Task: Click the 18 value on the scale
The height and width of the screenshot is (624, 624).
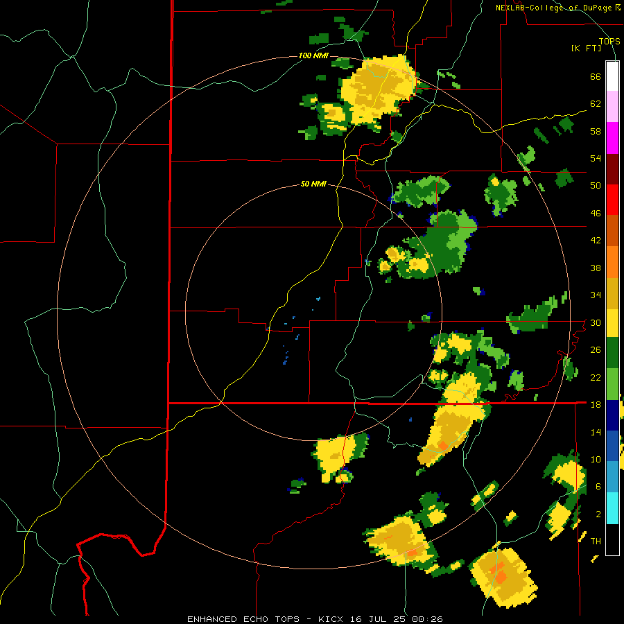Action: [x=596, y=404]
